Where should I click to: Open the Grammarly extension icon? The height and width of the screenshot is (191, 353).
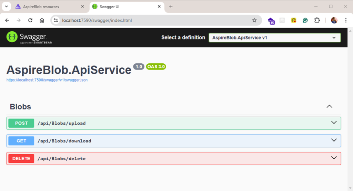point(305,20)
